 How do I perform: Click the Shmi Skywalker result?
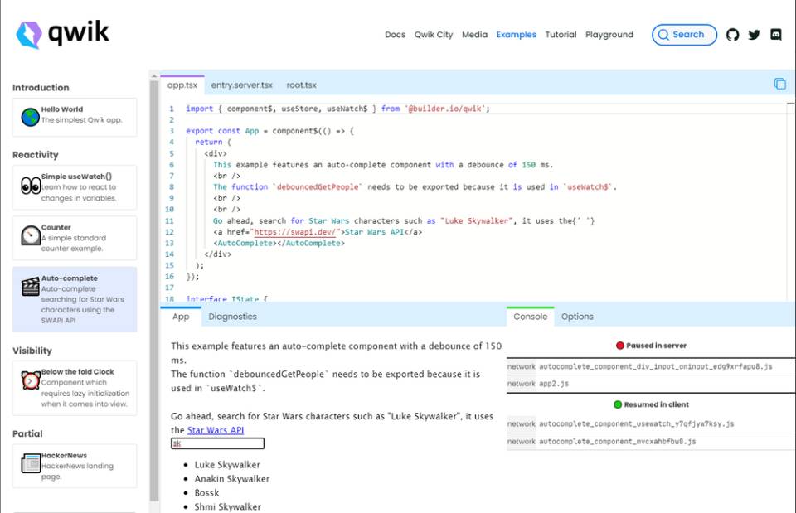click(x=227, y=506)
